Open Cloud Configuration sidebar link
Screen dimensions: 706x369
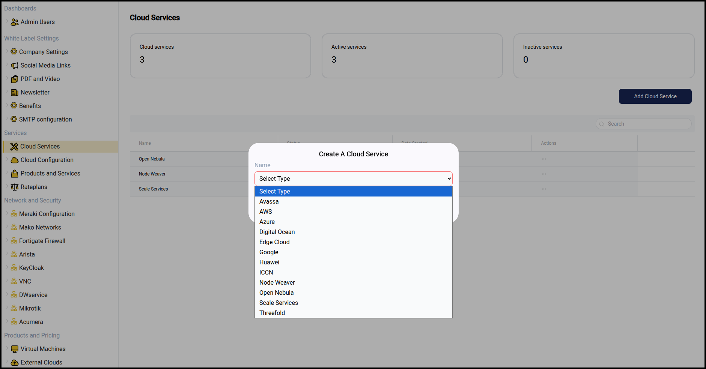coord(47,160)
